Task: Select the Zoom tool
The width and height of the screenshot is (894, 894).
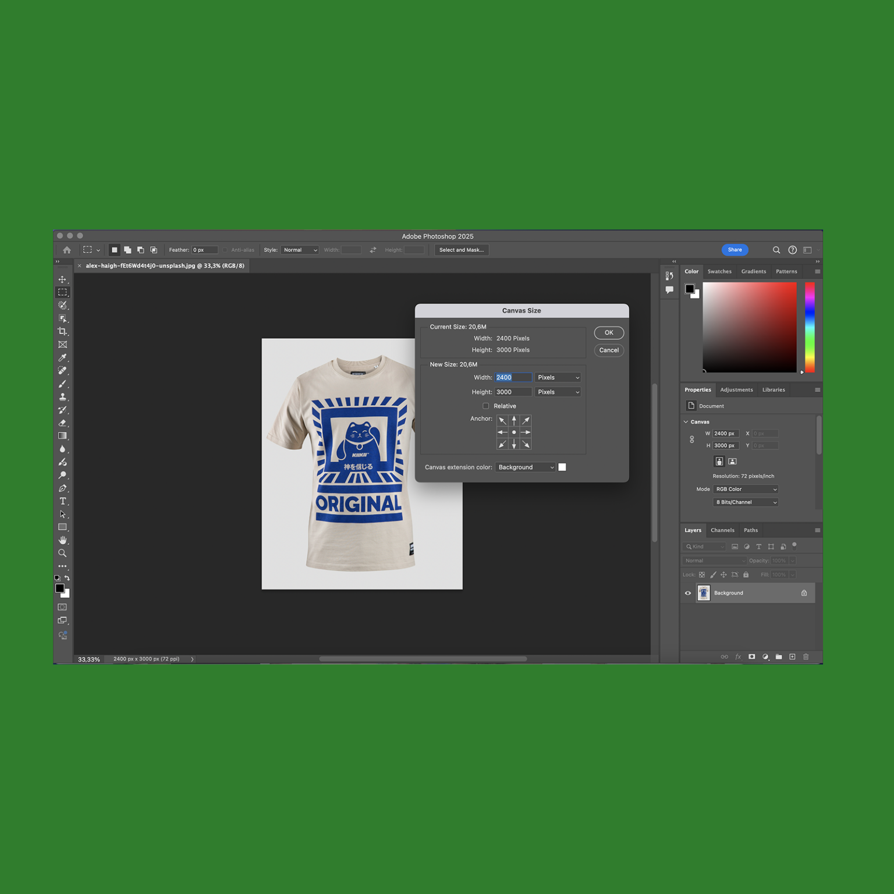Action: tap(62, 553)
